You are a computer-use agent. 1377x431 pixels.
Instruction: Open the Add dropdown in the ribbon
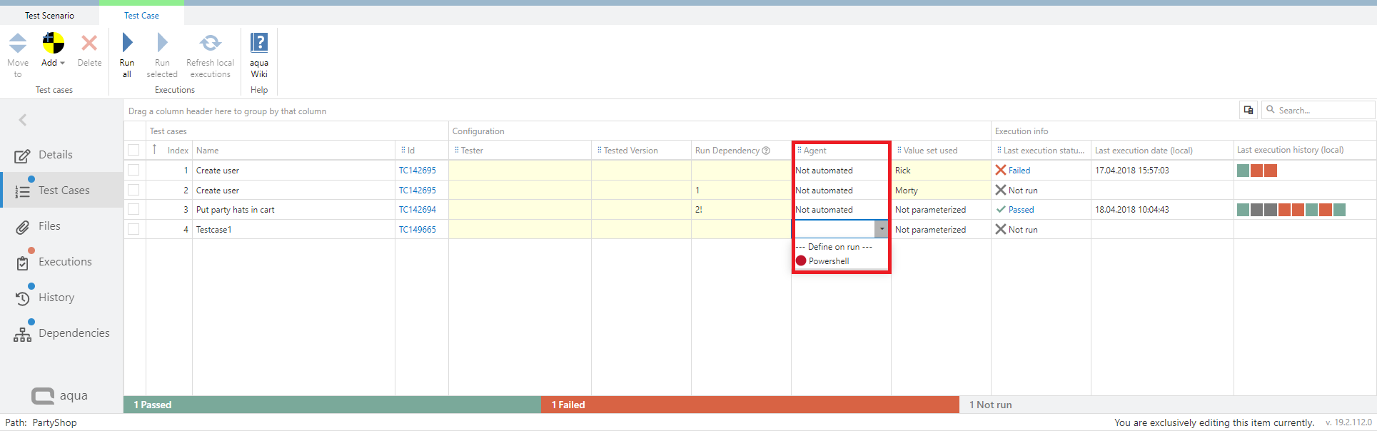tap(53, 63)
